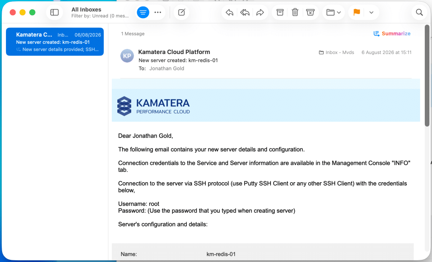Zoom the Mail window with green button
Screen dimensions: 432x262
(x=32, y=12)
